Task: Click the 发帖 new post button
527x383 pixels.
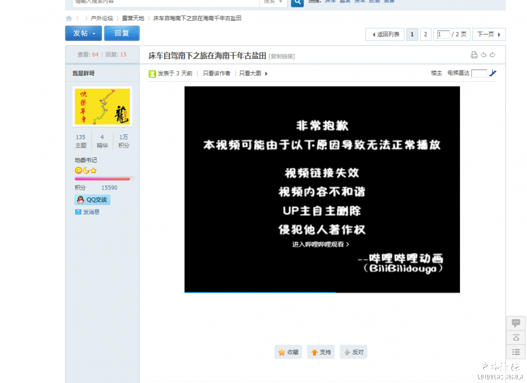Action: [x=83, y=34]
